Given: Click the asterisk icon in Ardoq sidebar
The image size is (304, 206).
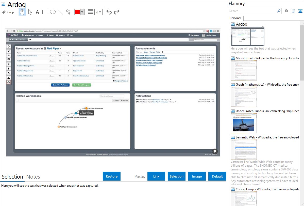Looking at the screenshot, I should click(x=9, y=69).
